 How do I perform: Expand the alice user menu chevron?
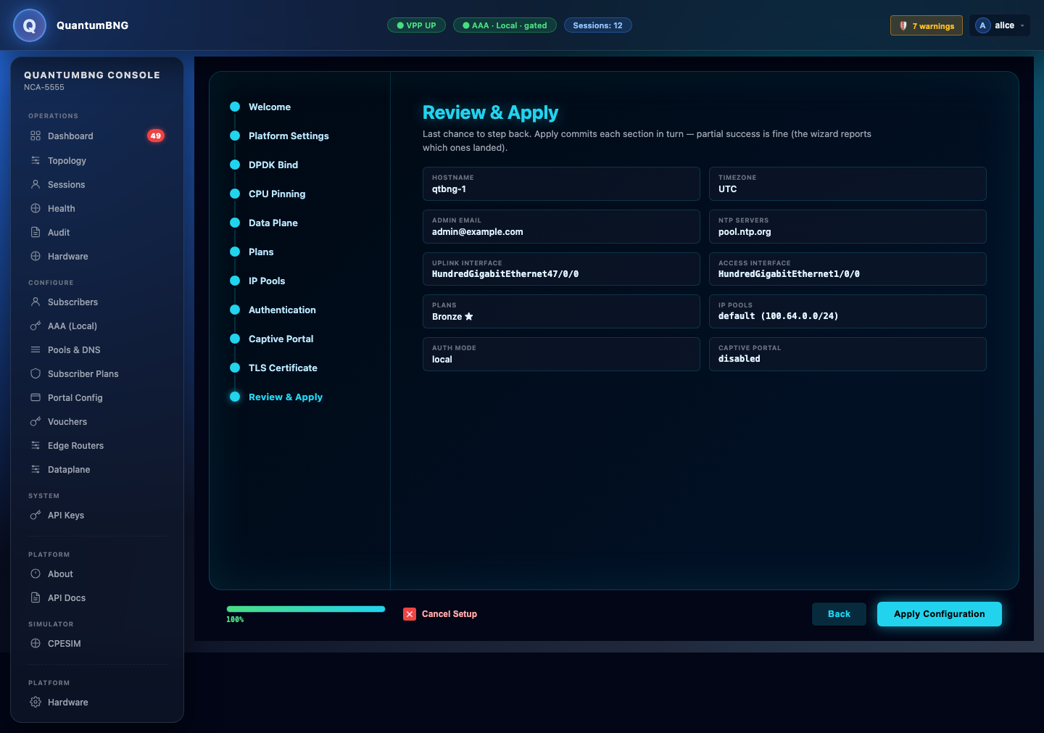(1022, 25)
